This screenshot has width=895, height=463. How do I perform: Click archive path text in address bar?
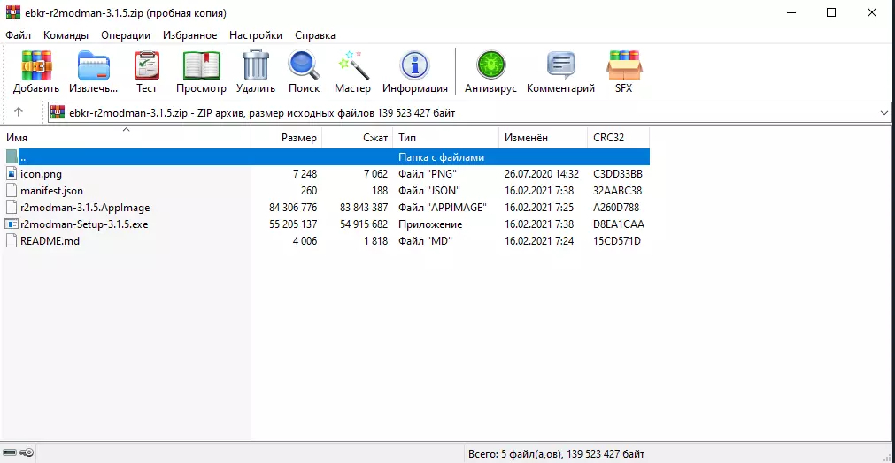tap(262, 113)
